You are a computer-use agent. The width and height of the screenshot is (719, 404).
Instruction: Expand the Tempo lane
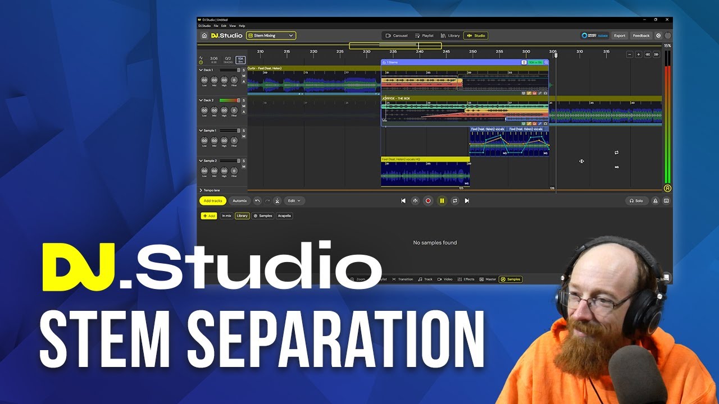tap(201, 190)
